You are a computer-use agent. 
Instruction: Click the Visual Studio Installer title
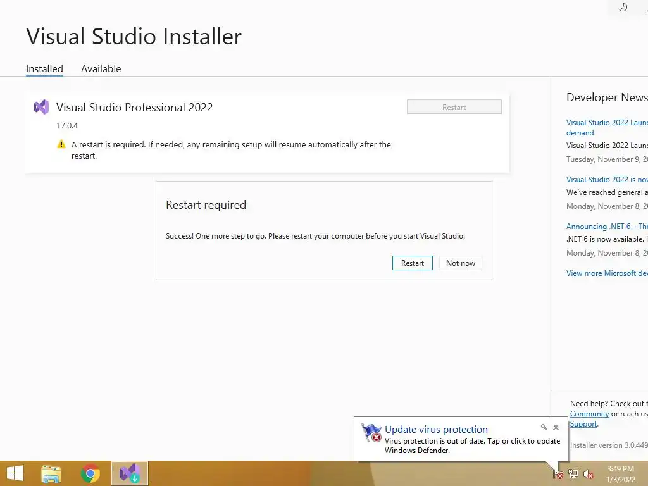click(134, 36)
